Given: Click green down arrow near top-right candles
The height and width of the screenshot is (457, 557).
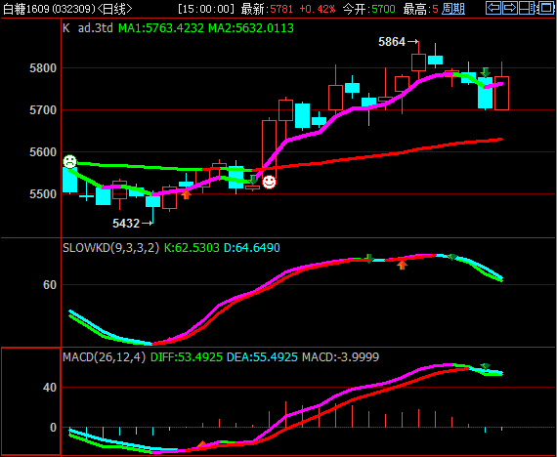Looking at the screenshot, I should tap(486, 72).
